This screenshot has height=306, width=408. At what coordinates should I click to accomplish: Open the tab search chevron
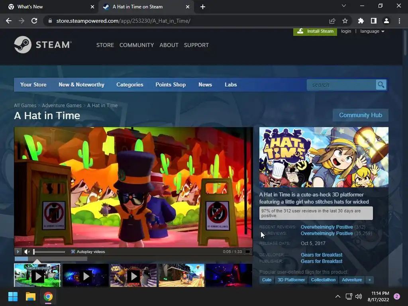coord(344,6)
